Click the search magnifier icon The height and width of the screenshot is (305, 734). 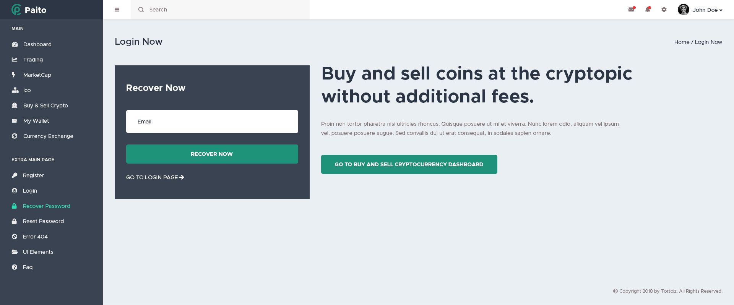[141, 10]
